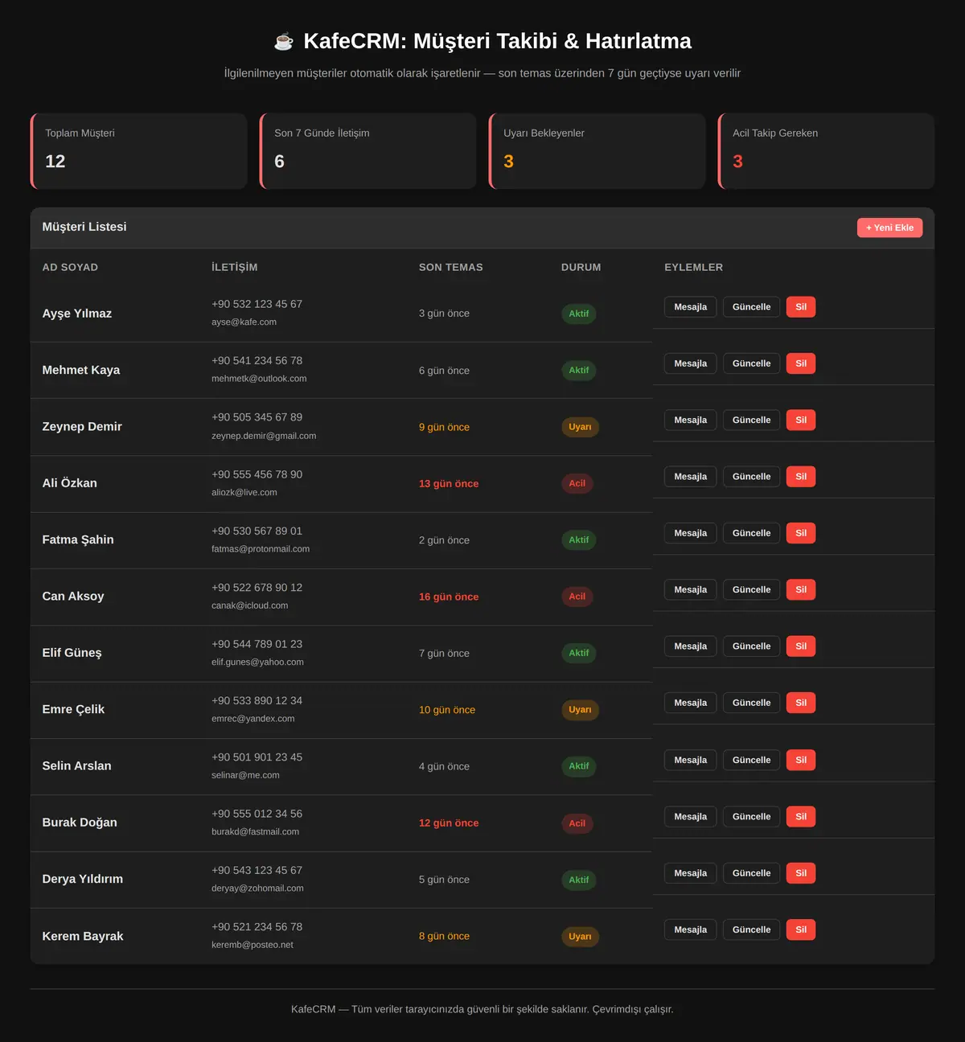Message Selin Arslan
965x1042 pixels.
pos(690,760)
